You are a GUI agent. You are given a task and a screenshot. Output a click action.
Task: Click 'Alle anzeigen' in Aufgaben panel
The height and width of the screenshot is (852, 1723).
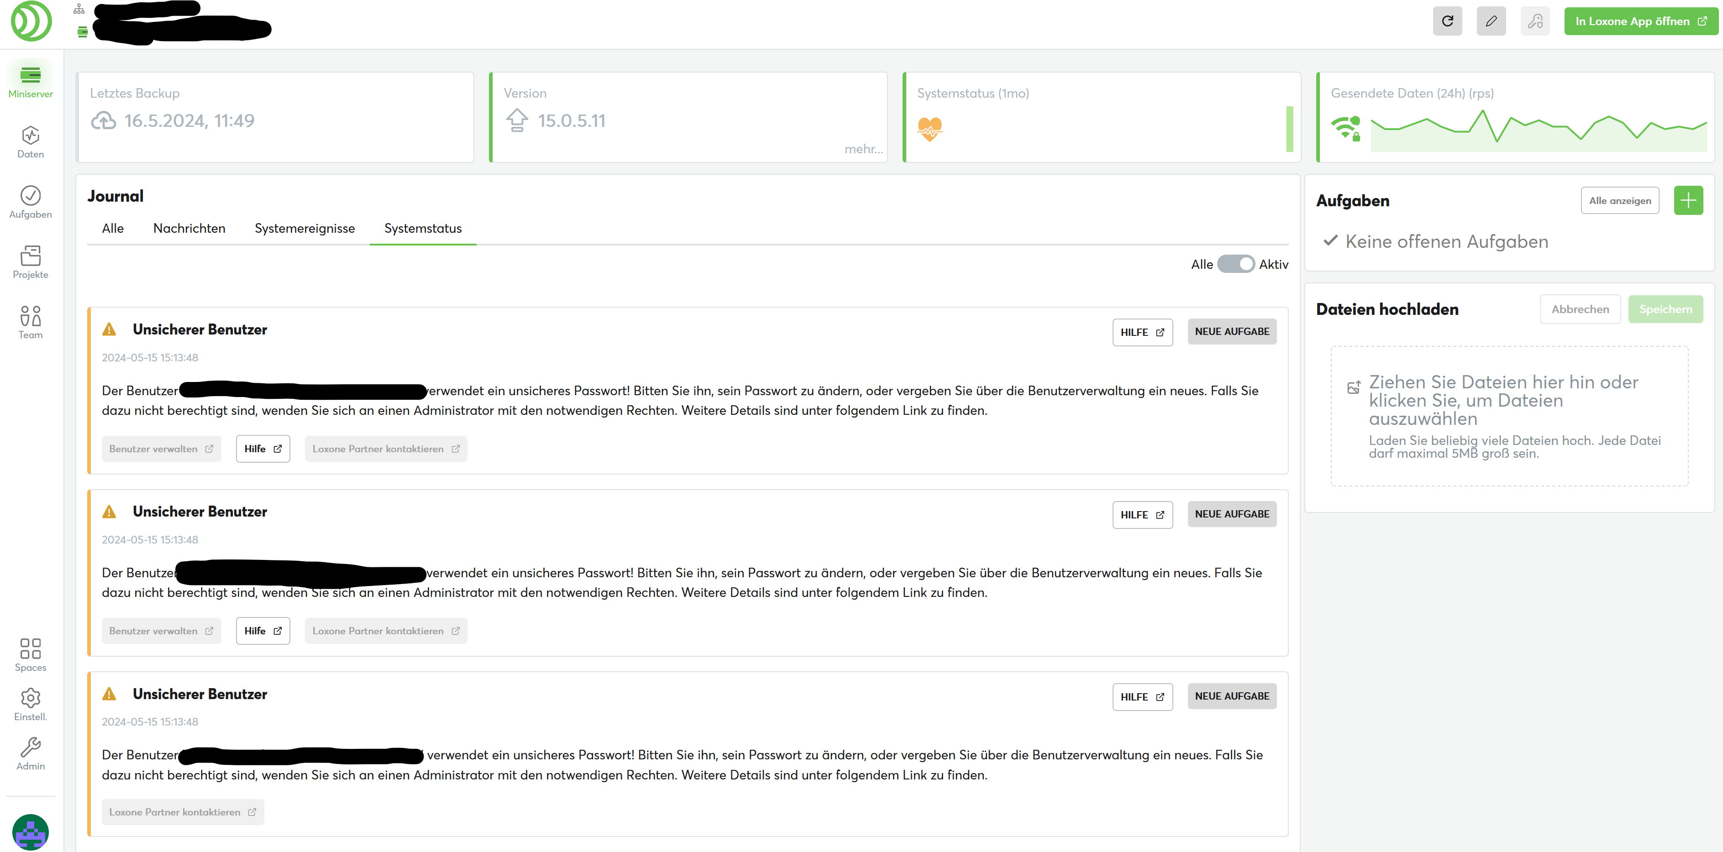tap(1619, 201)
